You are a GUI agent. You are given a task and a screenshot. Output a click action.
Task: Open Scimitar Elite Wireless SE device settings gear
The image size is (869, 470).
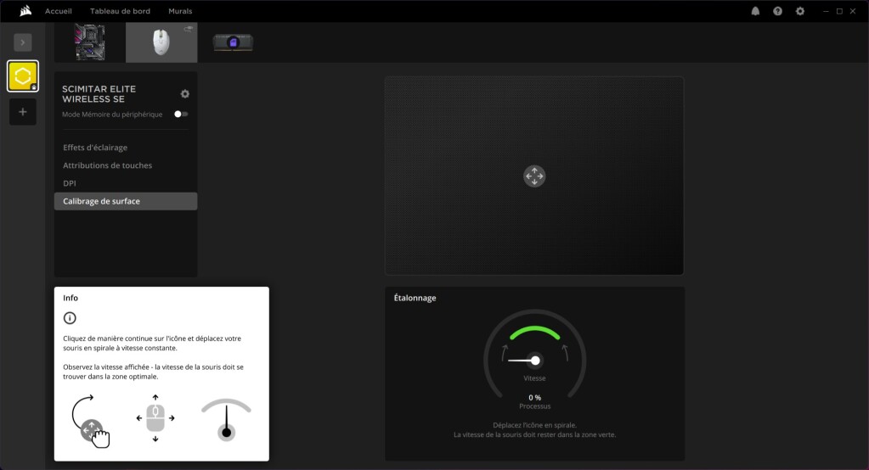(185, 94)
